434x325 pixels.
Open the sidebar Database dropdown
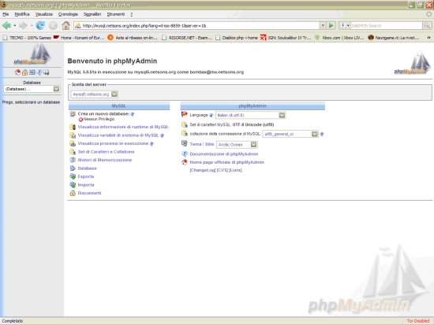(x=32, y=89)
